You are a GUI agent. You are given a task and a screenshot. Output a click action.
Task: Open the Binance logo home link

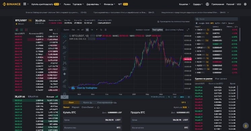click(11, 4)
